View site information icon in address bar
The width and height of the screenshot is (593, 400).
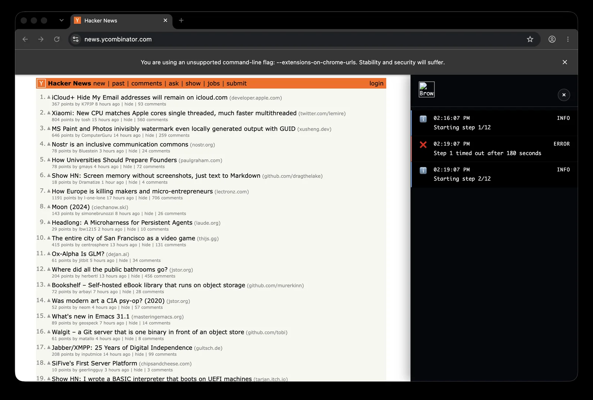pos(76,39)
